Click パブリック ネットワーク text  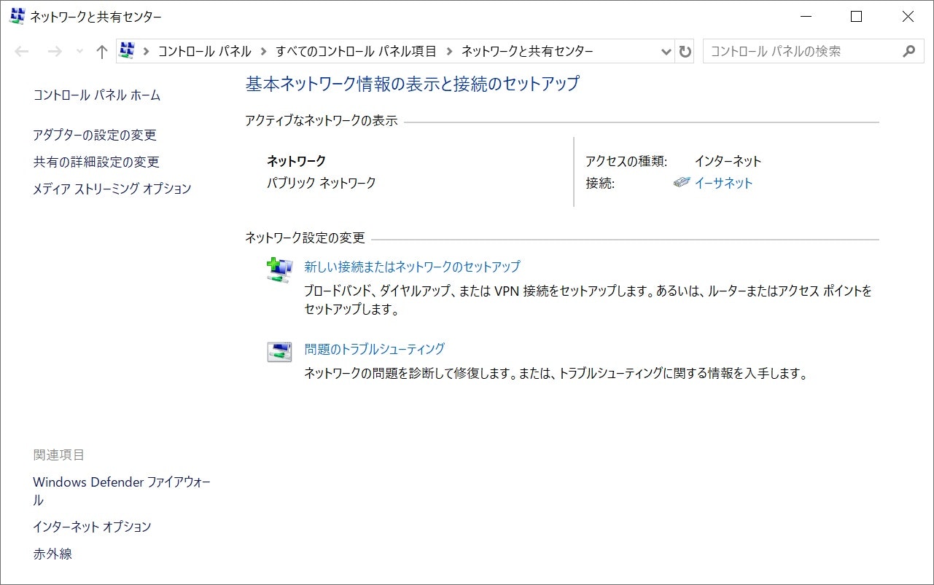(322, 184)
